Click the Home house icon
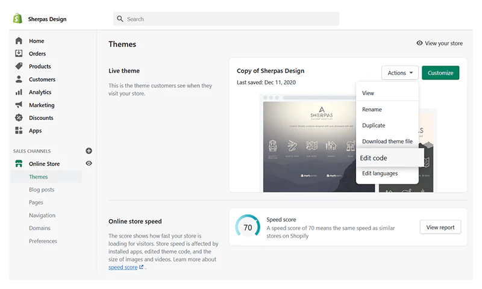Screen dimensions: 482x289 tap(19, 40)
